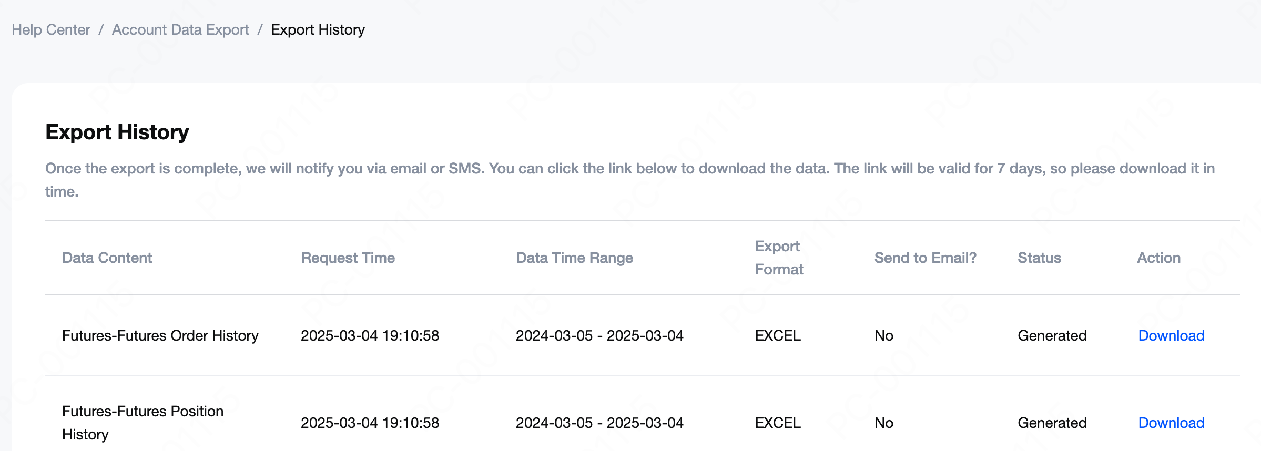1261x451 pixels.
Task: Click the export notification description text
Action: point(630,180)
